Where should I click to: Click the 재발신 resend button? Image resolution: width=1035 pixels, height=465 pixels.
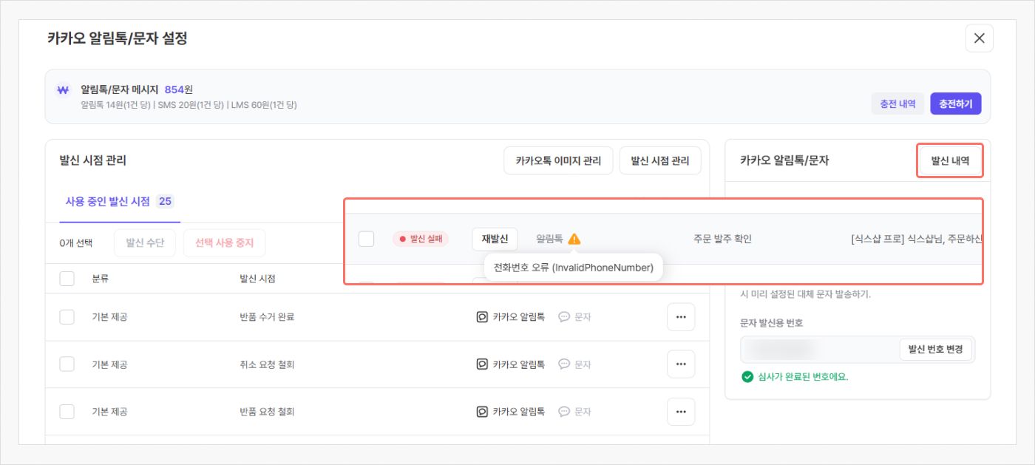coord(495,239)
